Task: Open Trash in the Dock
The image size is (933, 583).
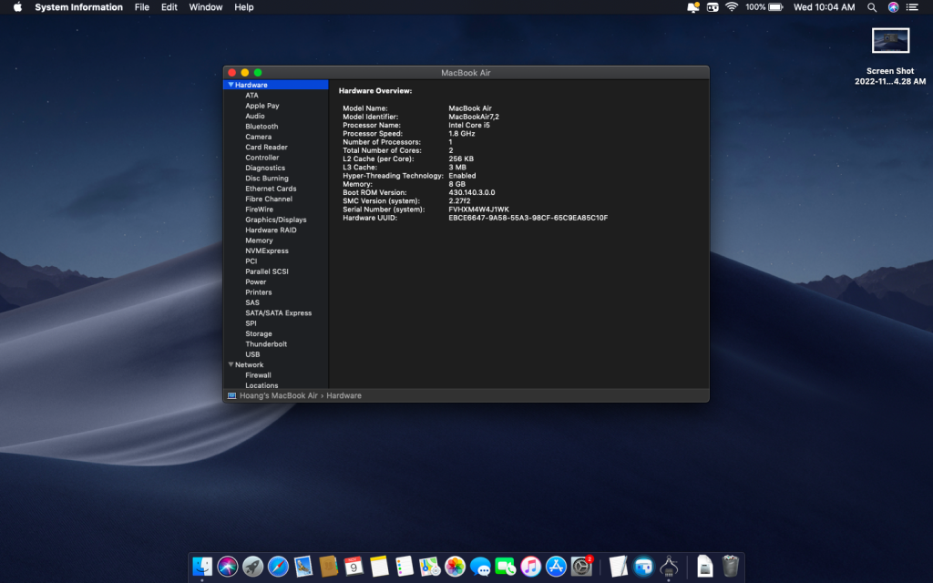Action: tap(730, 566)
